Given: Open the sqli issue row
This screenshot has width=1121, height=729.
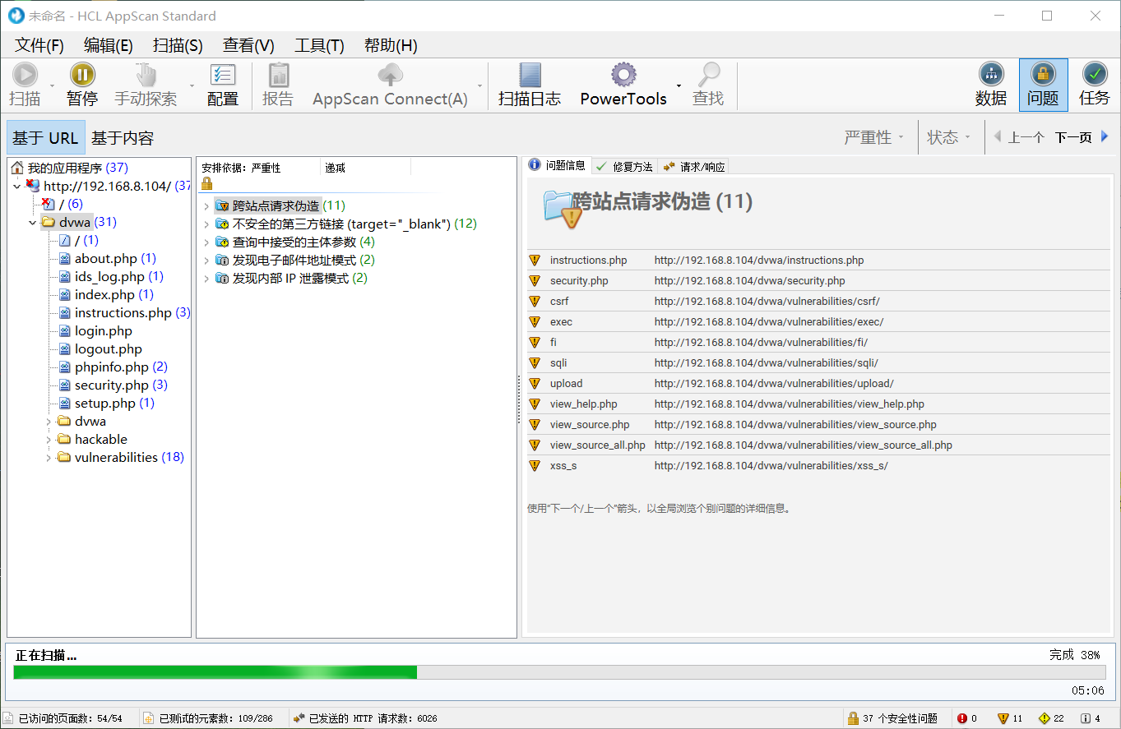Looking at the screenshot, I should (818, 362).
